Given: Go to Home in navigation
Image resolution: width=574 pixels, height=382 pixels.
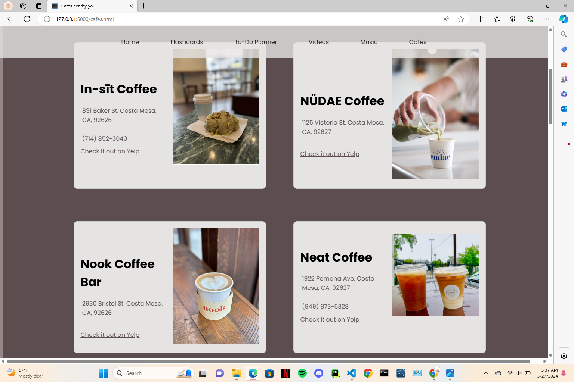Looking at the screenshot, I should pos(130,42).
